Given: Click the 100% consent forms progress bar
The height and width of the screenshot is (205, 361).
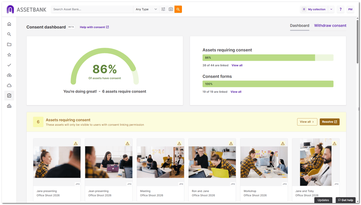Looking at the screenshot, I should click(x=268, y=84).
